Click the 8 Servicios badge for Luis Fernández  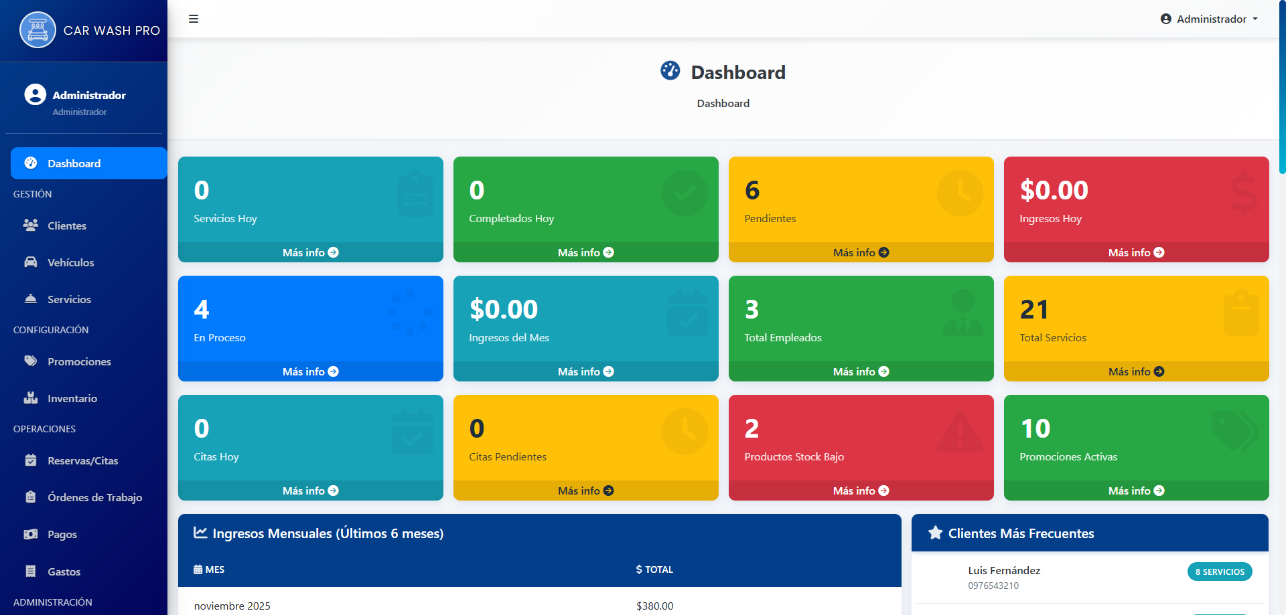(x=1219, y=572)
